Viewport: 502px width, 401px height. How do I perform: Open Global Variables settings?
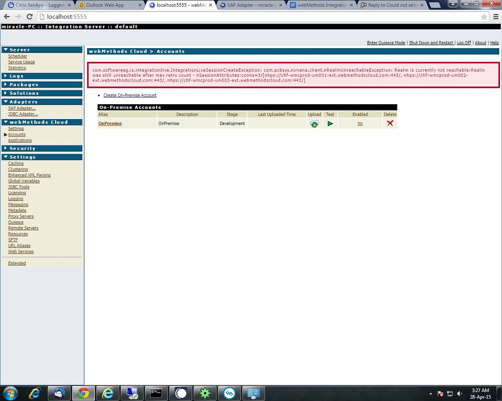[24, 181]
